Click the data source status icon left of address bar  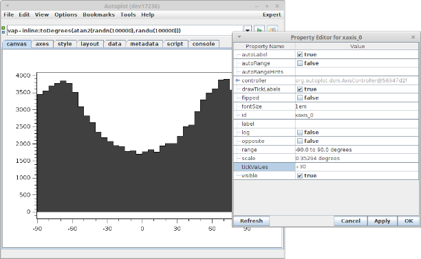[3, 30]
